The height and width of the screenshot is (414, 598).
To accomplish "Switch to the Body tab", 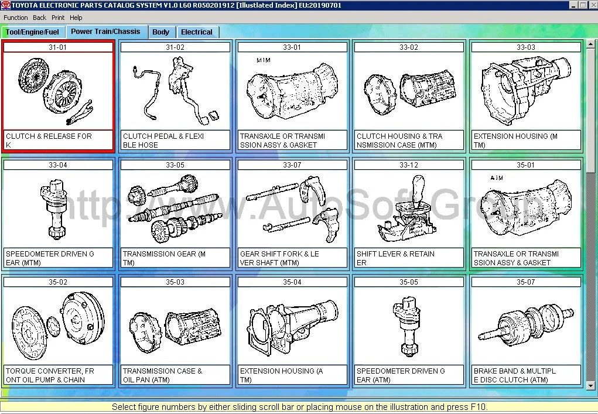I will click(x=160, y=32).
